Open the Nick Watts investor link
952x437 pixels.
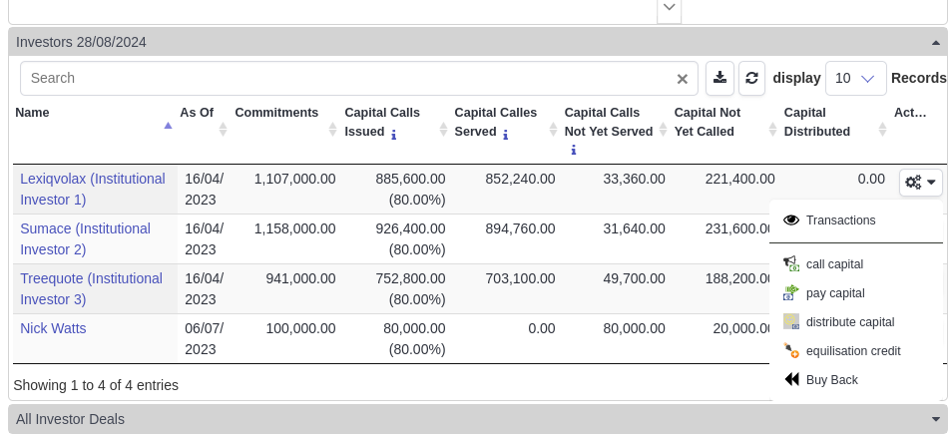coord(53,328)
